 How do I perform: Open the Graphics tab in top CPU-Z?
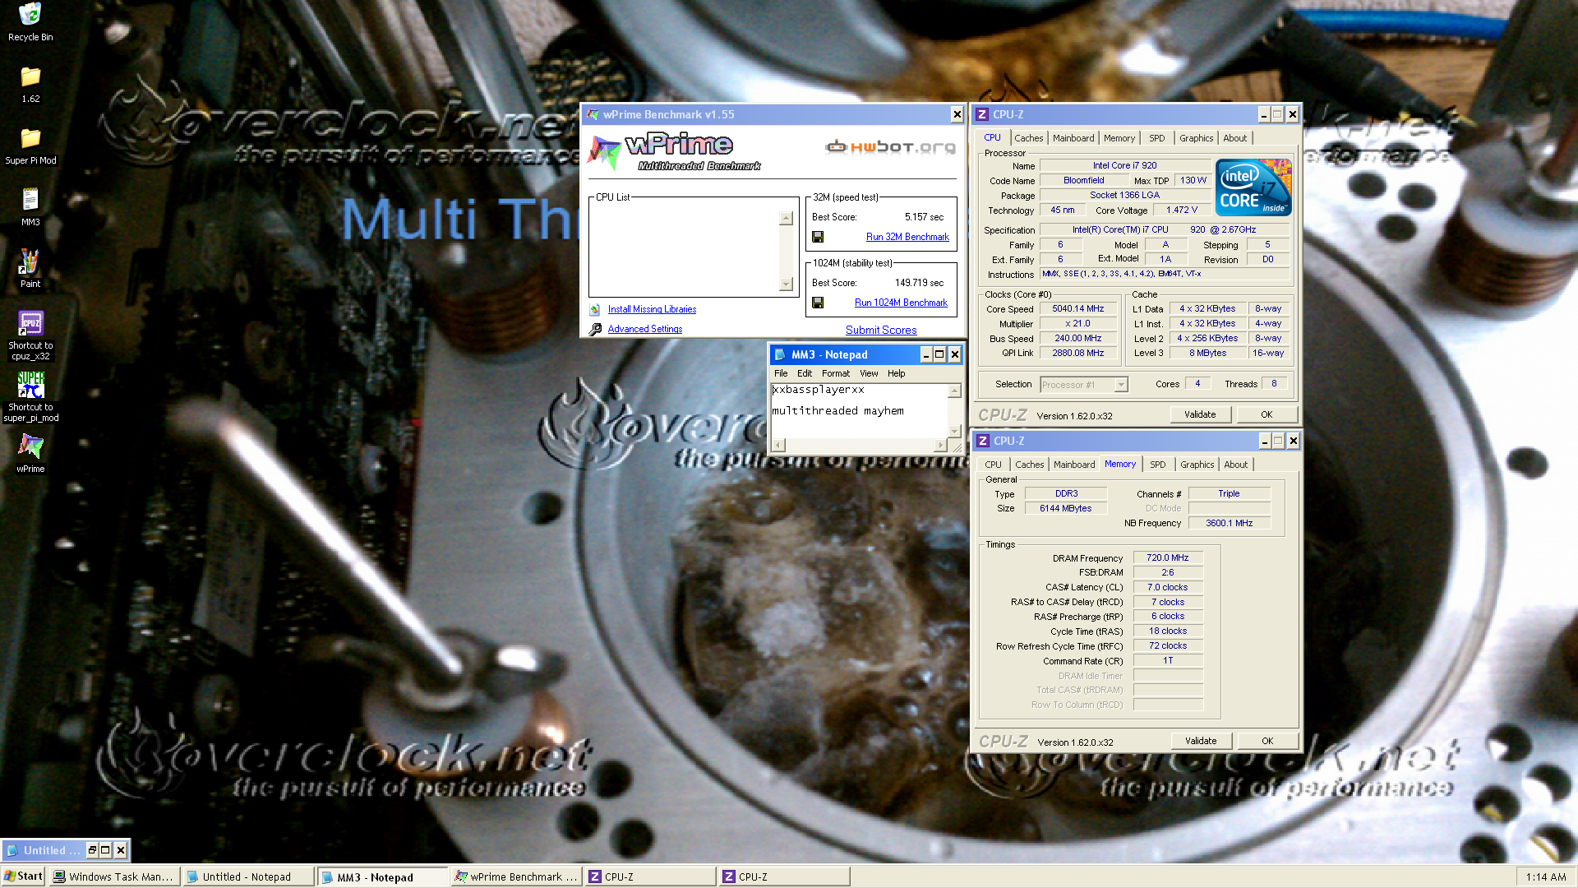pyautogui.click(x=1196, y=138)
